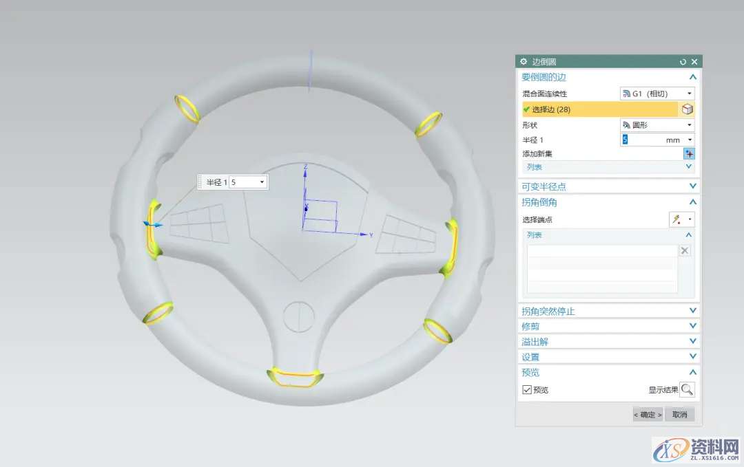The height and width of the screenshot is (467, 744).
Task: Click the reset dialog arrow icon
Action: pos(683,62)
